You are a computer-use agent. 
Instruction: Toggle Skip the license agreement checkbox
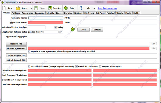click(29, 51)
